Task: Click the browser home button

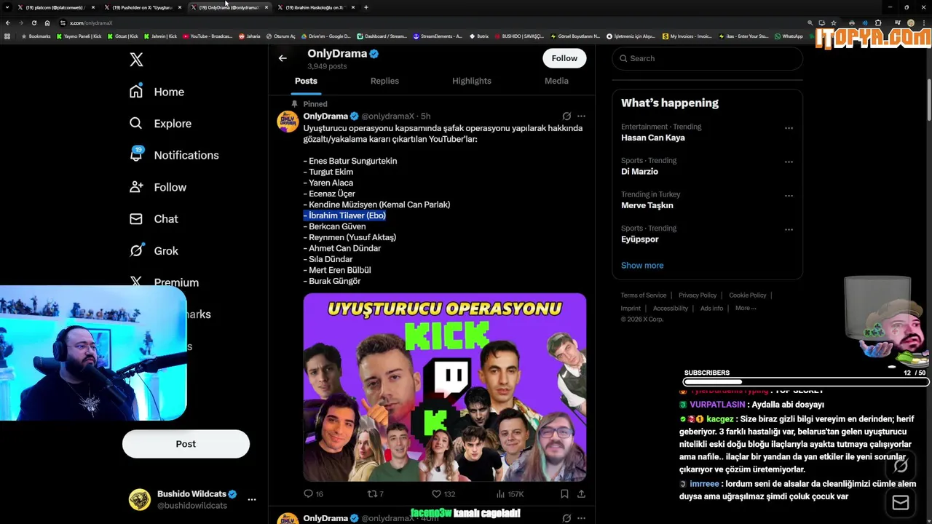Action: click(x=47, y=23)
